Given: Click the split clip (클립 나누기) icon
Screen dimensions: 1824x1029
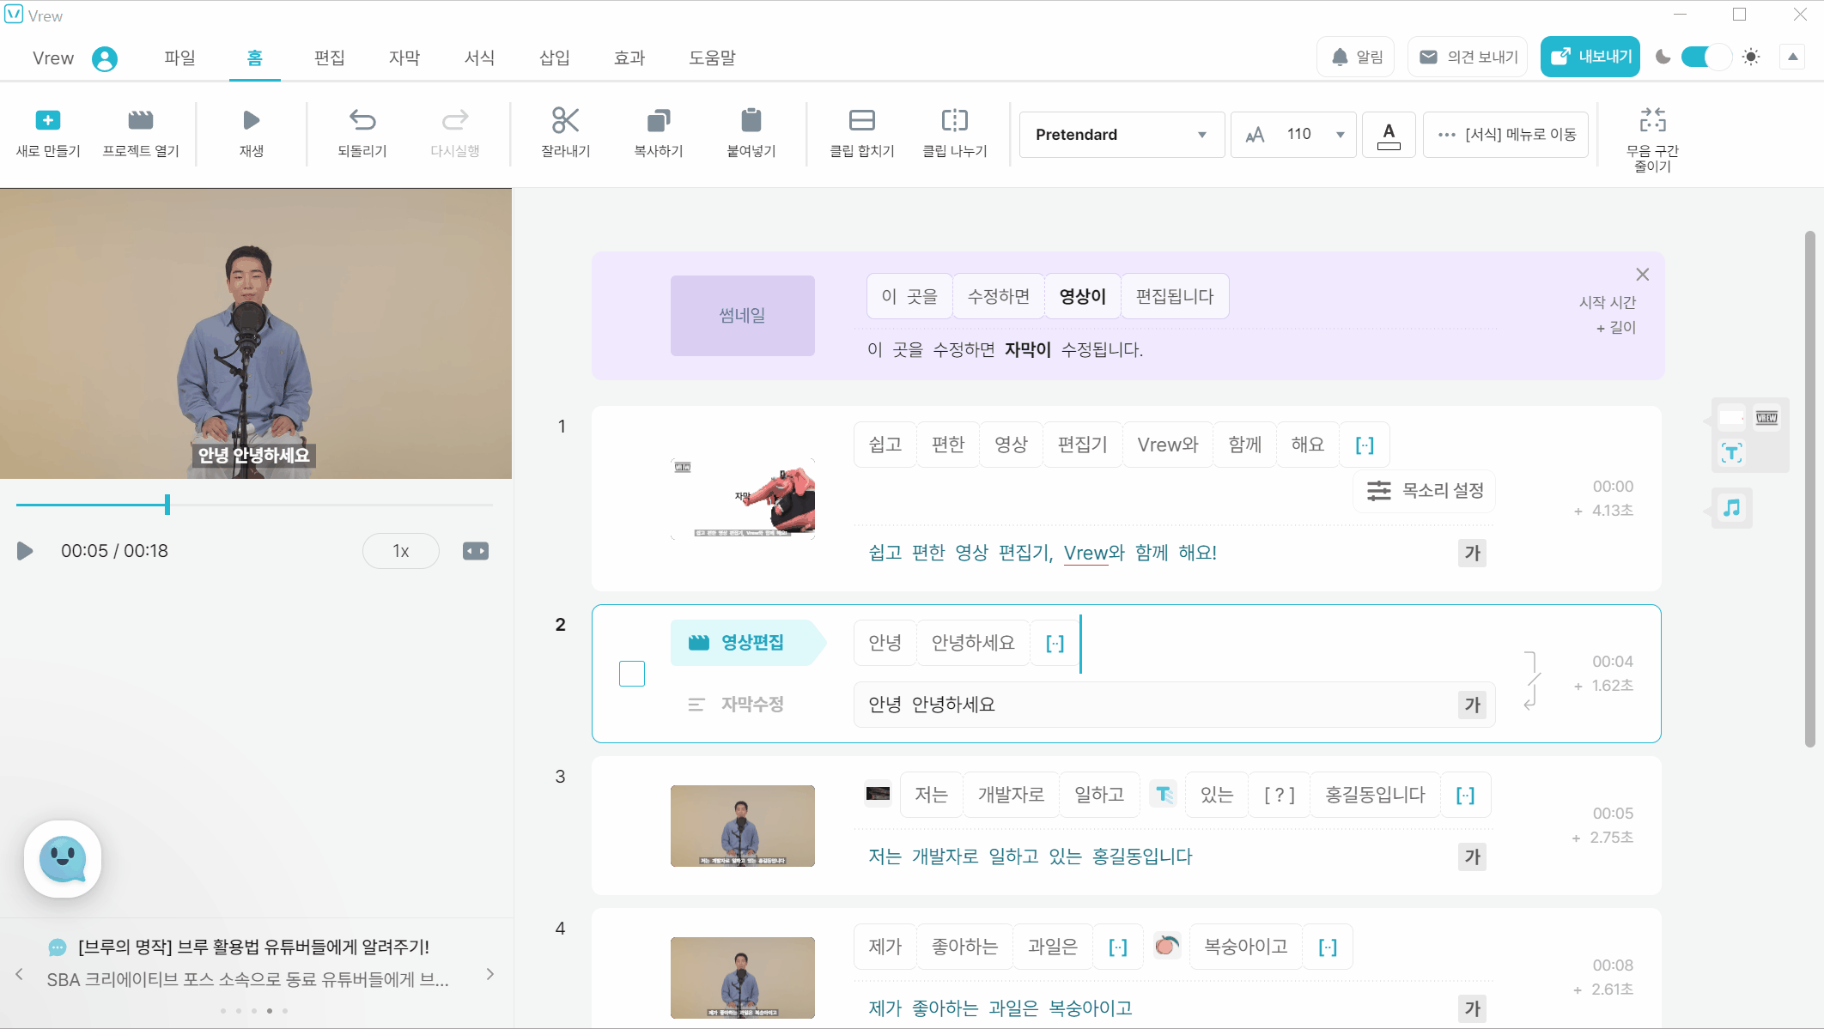Looking at the screenshot, I should click(954, 121).
